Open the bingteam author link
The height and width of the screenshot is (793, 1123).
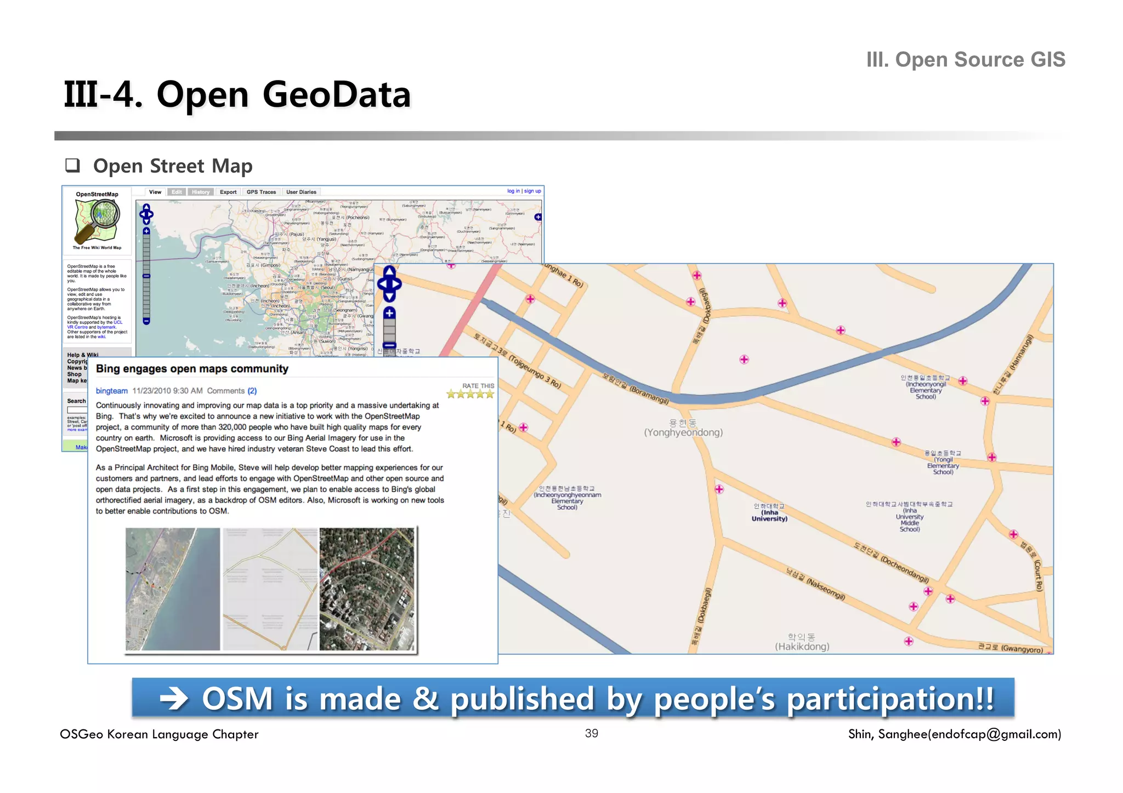(111, 391)
